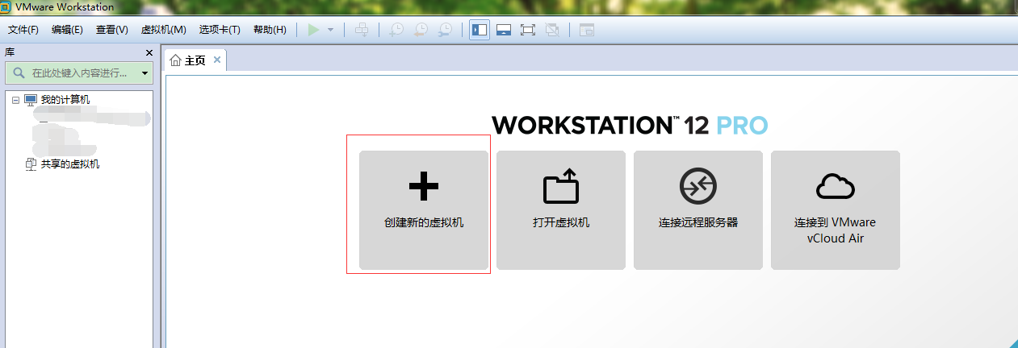Open the 帮助(H) menu
Viewport: 1018px width, 348px height.
point(270,30)
